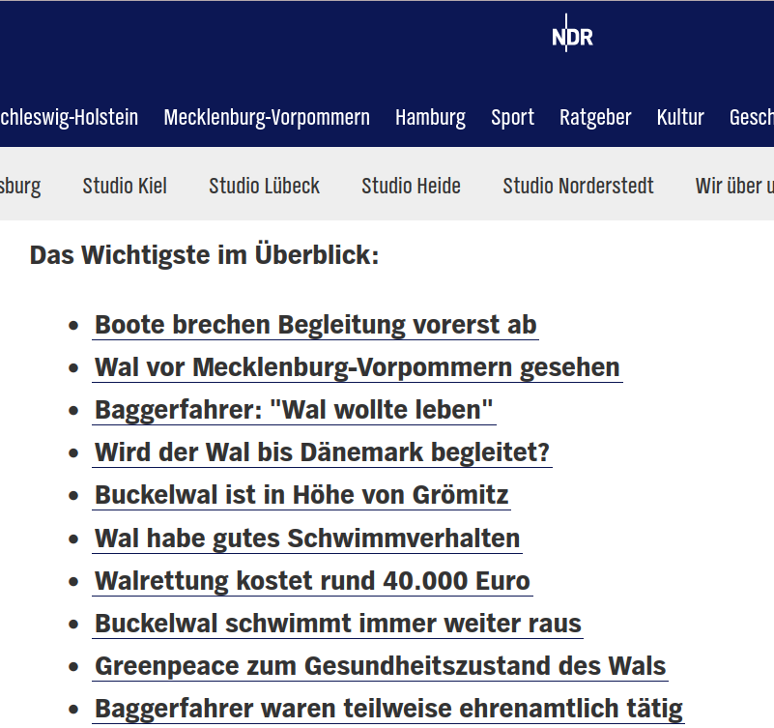The image size is (774, 728).
Task: Select Studio Kiel in the studio bar
Action: pyautogui.click(x=124, y=186)
